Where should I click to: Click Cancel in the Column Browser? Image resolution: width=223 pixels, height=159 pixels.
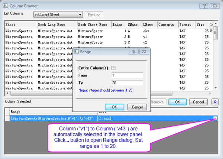pyautogui.click(x=199, y=102)
